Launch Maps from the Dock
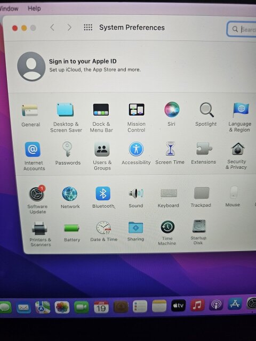Viewport: 256px width, 341px height. (43, 307)
